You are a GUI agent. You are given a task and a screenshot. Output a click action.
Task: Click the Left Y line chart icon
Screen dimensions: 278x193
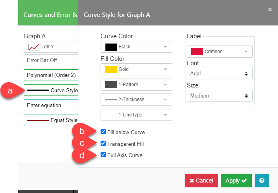(34, 47)
